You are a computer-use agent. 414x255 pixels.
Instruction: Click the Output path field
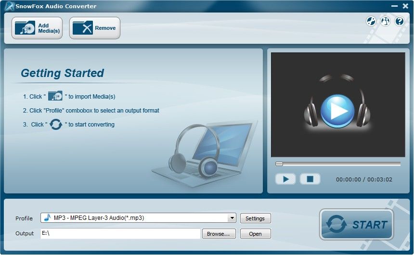[x=120, y=233]
